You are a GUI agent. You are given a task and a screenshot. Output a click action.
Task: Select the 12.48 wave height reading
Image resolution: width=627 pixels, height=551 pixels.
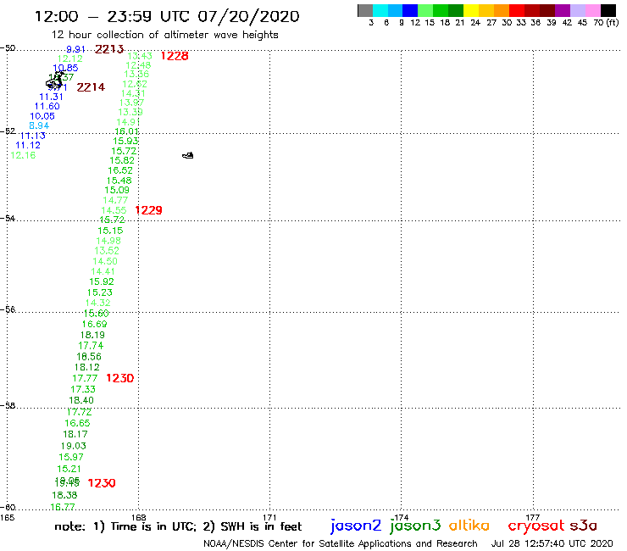tap(138, 65)
